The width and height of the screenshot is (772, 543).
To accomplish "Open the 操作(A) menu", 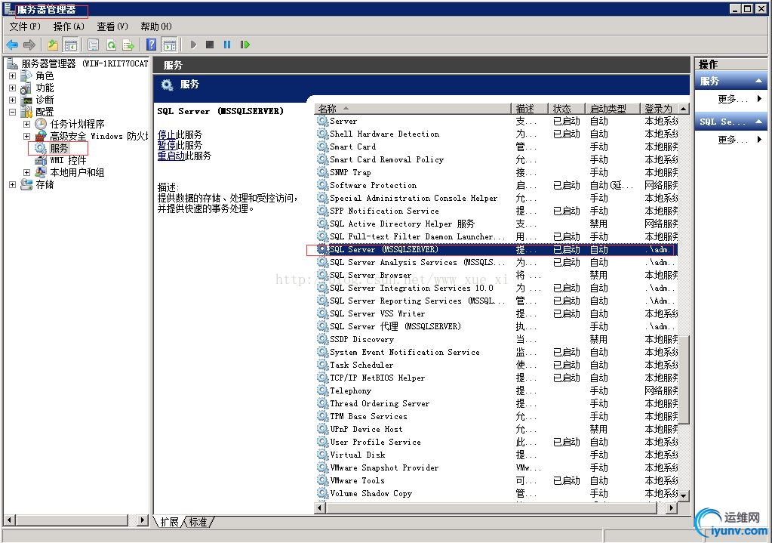I will pyautogui.click(x=69, y=26).
